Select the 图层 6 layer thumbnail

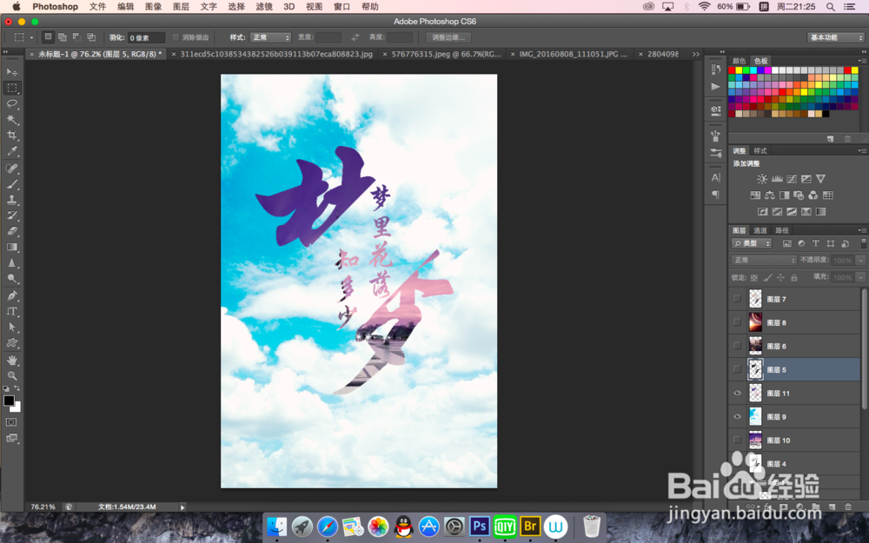(x=755, y=346)
